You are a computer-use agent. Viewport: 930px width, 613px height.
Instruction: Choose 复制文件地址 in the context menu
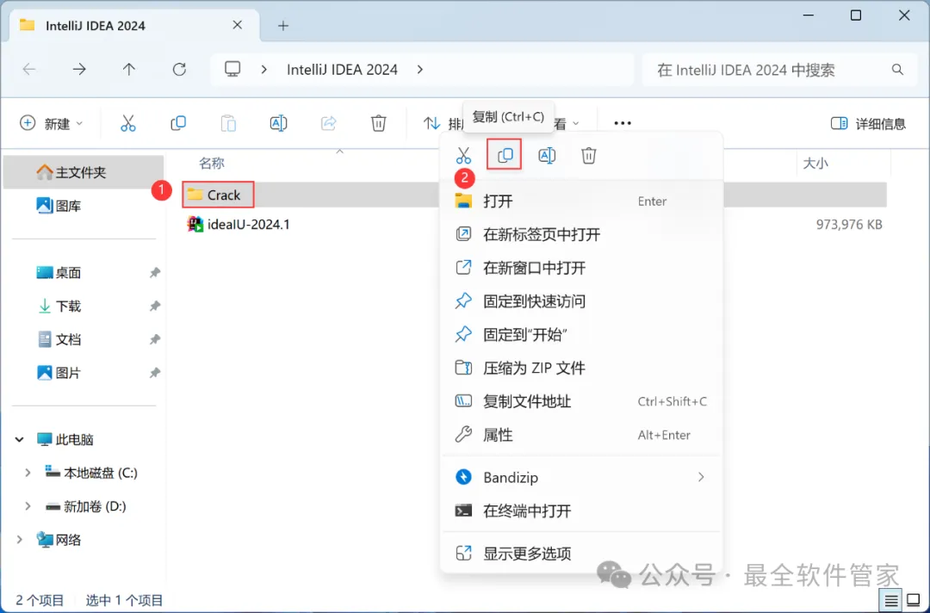click(581, 401)
